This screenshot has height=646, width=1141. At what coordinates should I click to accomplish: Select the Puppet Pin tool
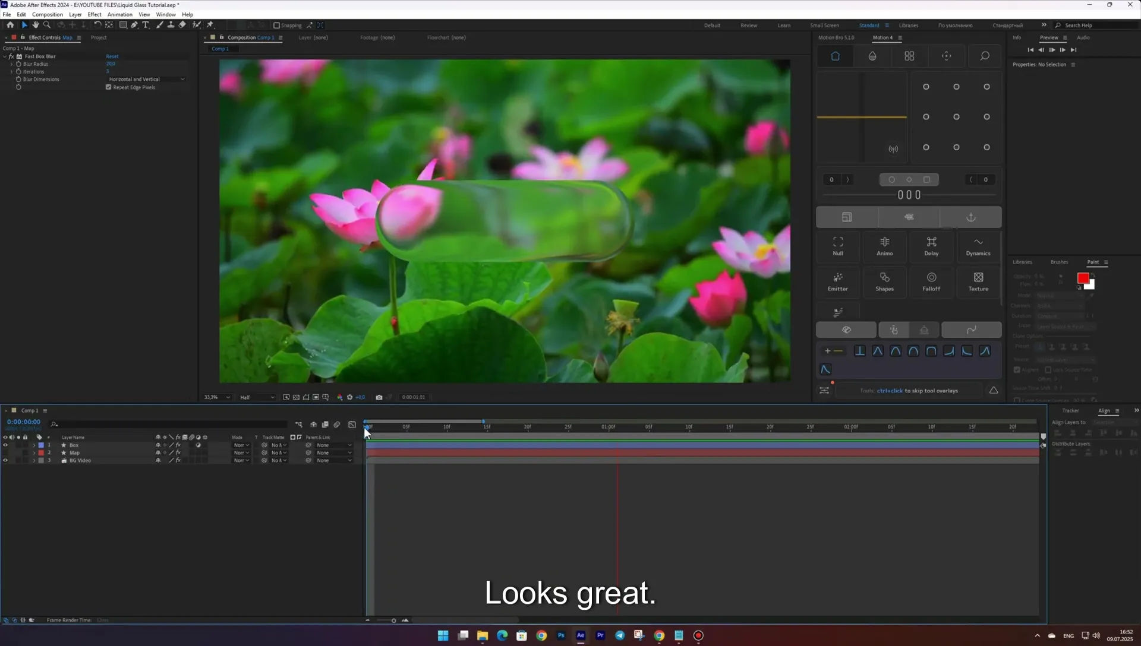click(x=210, y=25)
